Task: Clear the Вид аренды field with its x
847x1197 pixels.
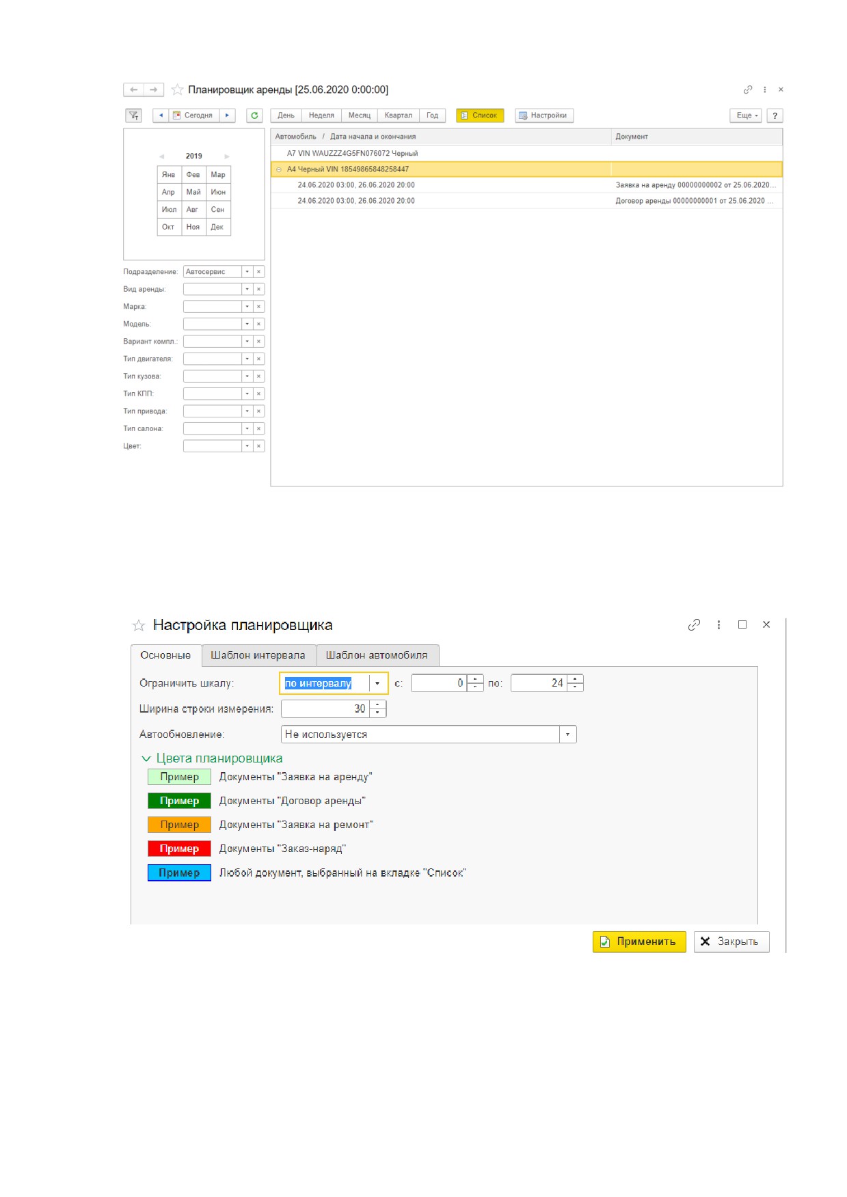Action: tap(258, 289)
